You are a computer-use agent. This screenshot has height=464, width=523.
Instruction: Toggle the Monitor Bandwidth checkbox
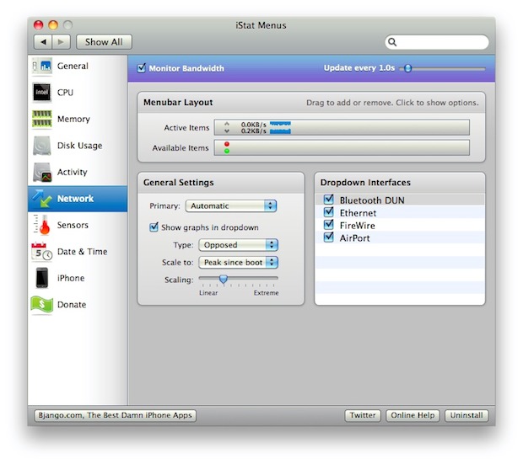tap(142, 68)
